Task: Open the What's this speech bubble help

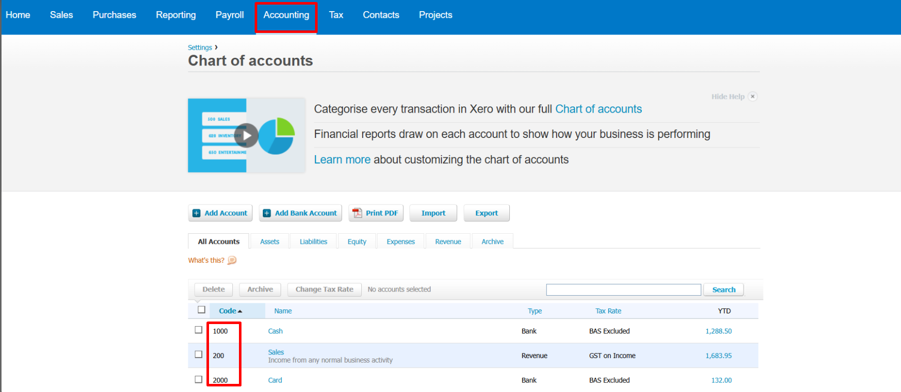Action: pyautogui.click(x=232, y=260)
